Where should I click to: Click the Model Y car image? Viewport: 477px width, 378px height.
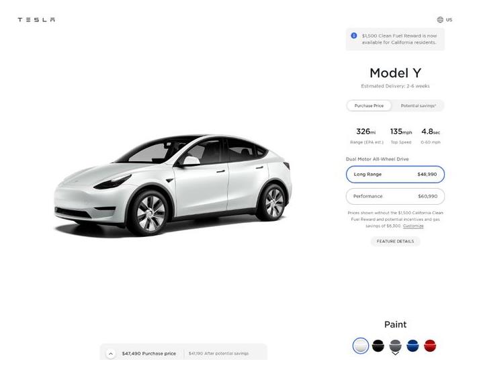point(173,185)
